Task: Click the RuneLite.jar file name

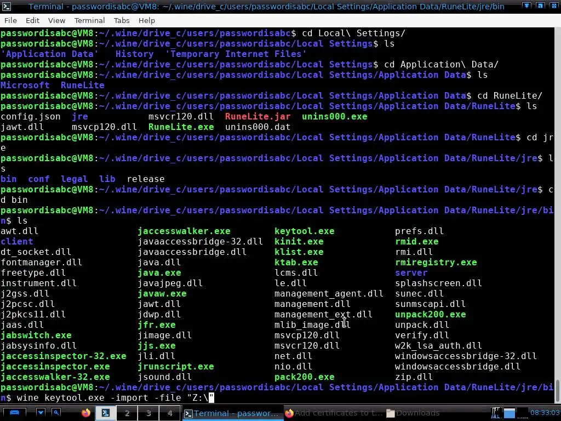Action: coord(257,117)
